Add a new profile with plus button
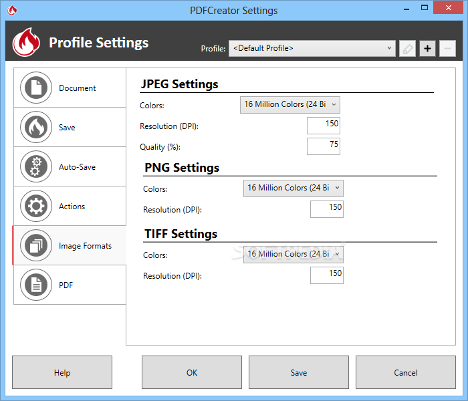Image resolution: width=468 pixels, height=401 pixels. click(427, 48)
